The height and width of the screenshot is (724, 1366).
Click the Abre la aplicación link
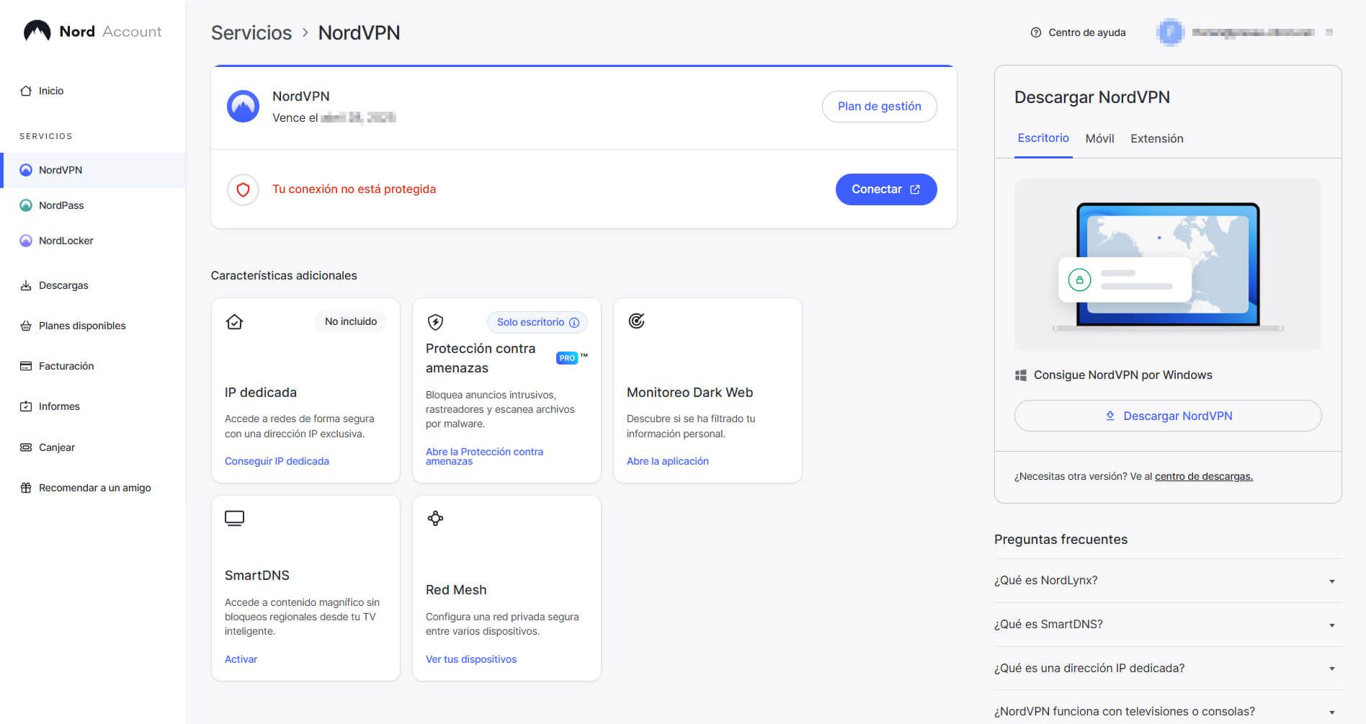[667, 461]
